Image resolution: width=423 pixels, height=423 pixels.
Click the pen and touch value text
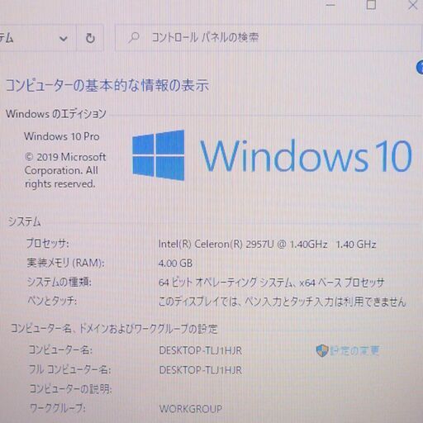coord(282,302)
